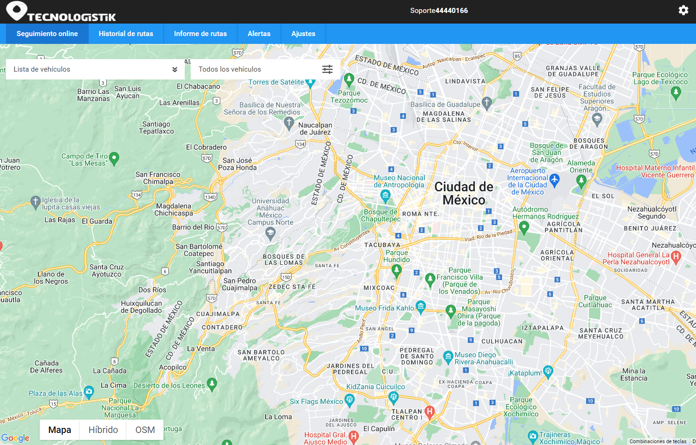696x445 pixels.
Task: Click the Parque Masayoshi Ohira marker
Action: pyautogui.click(x=451, y=311)
